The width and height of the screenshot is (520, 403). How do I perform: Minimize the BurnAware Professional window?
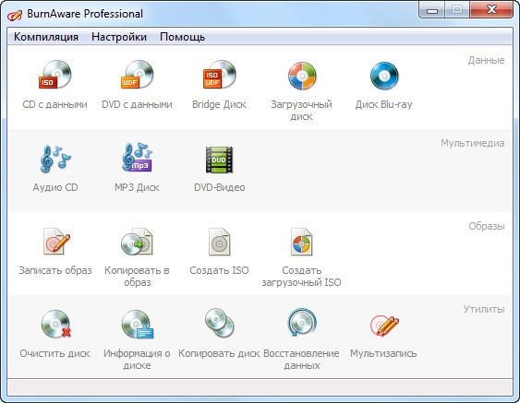click(432, 10)
